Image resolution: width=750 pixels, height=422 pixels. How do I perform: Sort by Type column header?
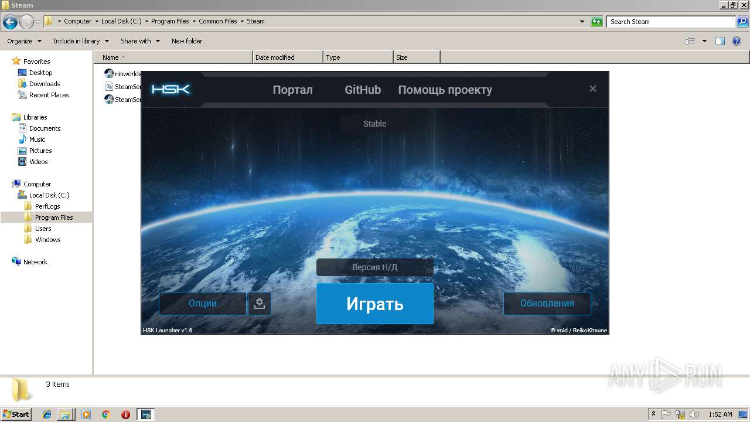[358, 57]
